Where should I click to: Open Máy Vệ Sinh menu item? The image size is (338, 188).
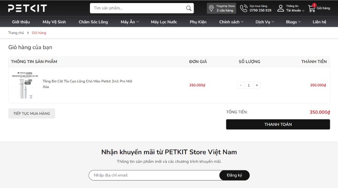54,22
